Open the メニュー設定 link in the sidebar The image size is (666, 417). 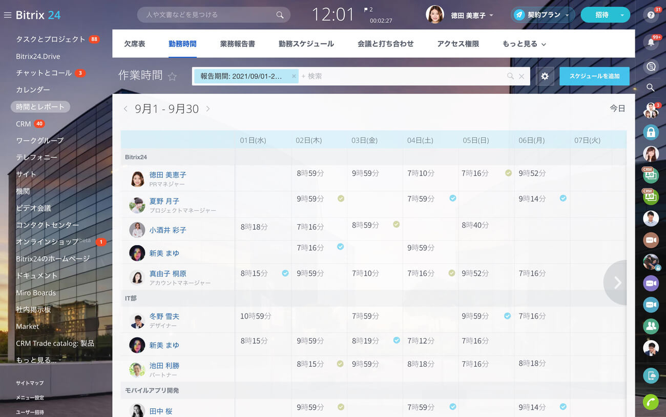tap(30, 398)
